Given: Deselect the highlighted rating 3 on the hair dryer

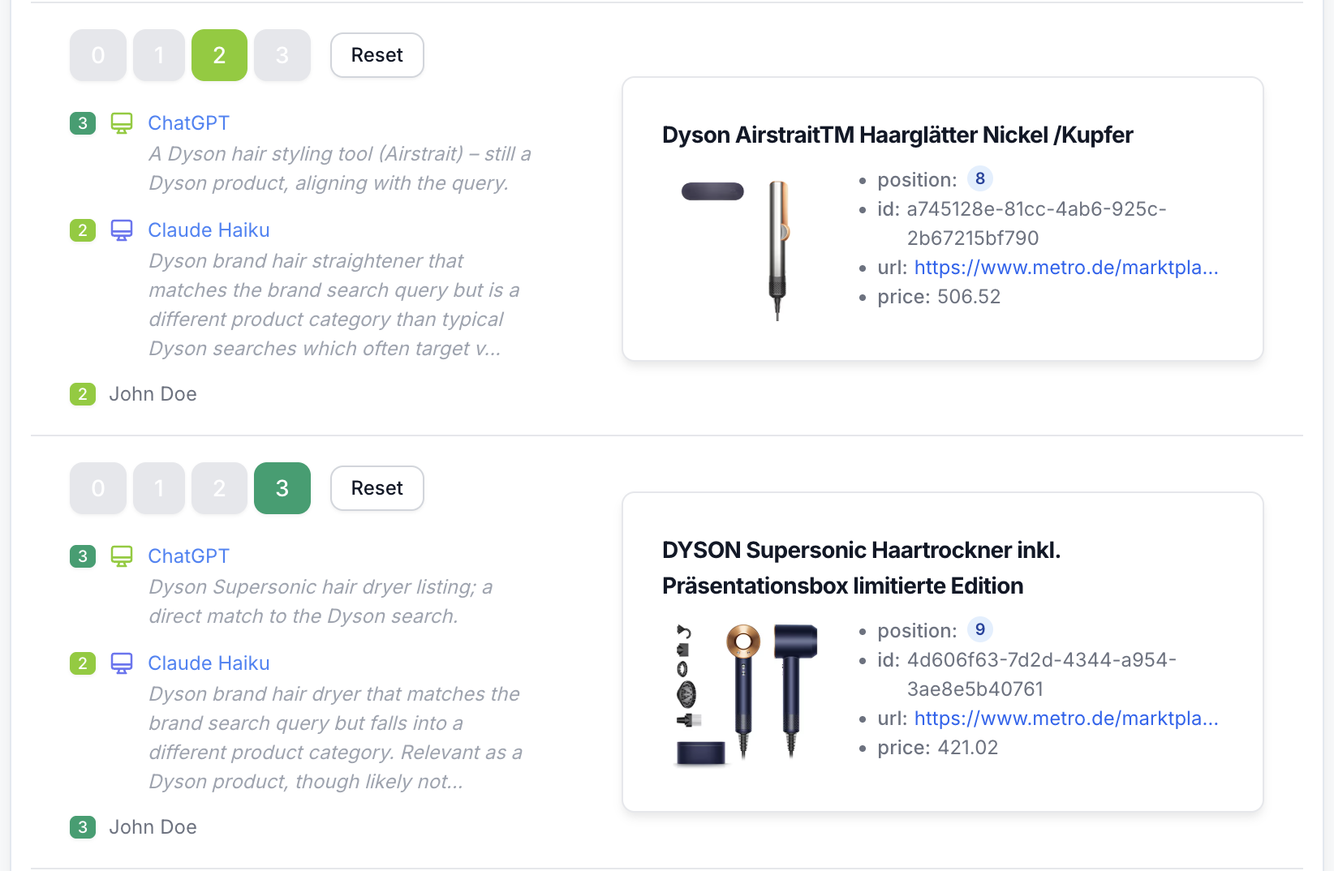Looking at the screenshot, I should pos(282,487).
